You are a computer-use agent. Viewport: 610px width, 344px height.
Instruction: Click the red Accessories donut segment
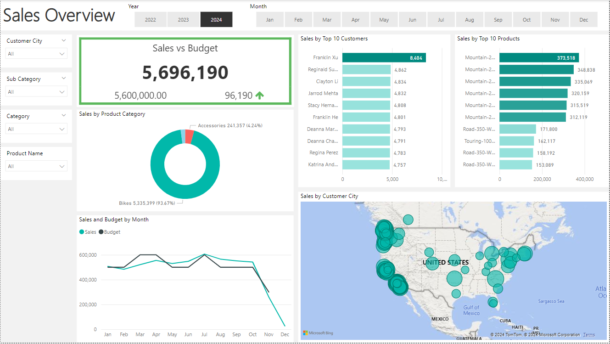click(189, 137)
